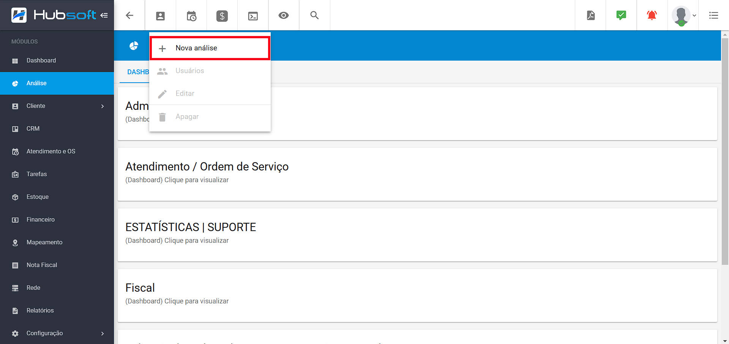Open the Dashboard module in the sidebar

[57, 61]
